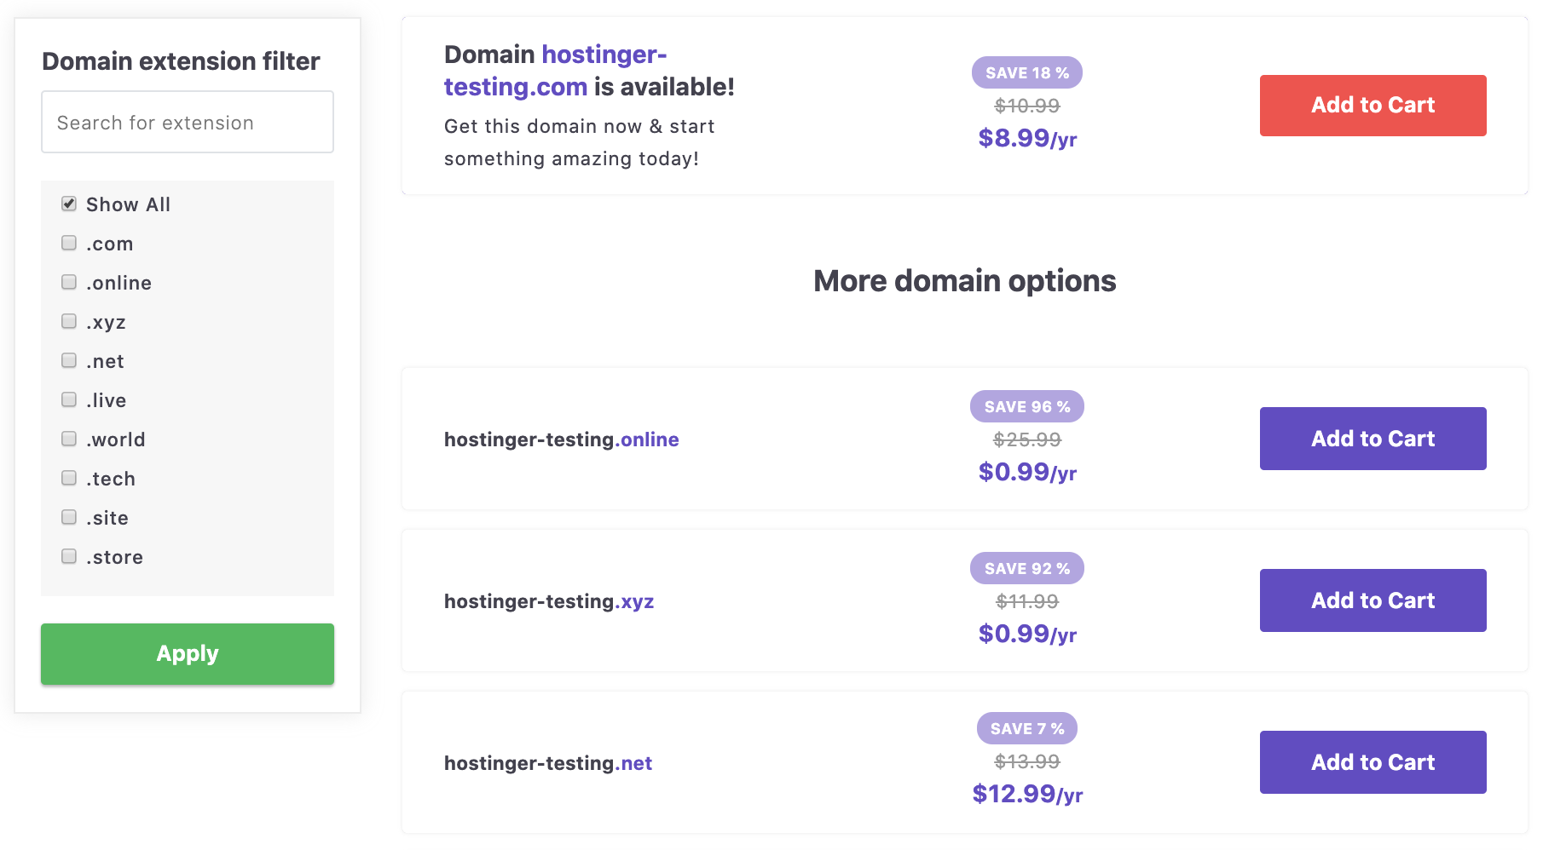Select the .store extension checkbox
This screenshot has height=850, width=1543.
pos(69,556)
